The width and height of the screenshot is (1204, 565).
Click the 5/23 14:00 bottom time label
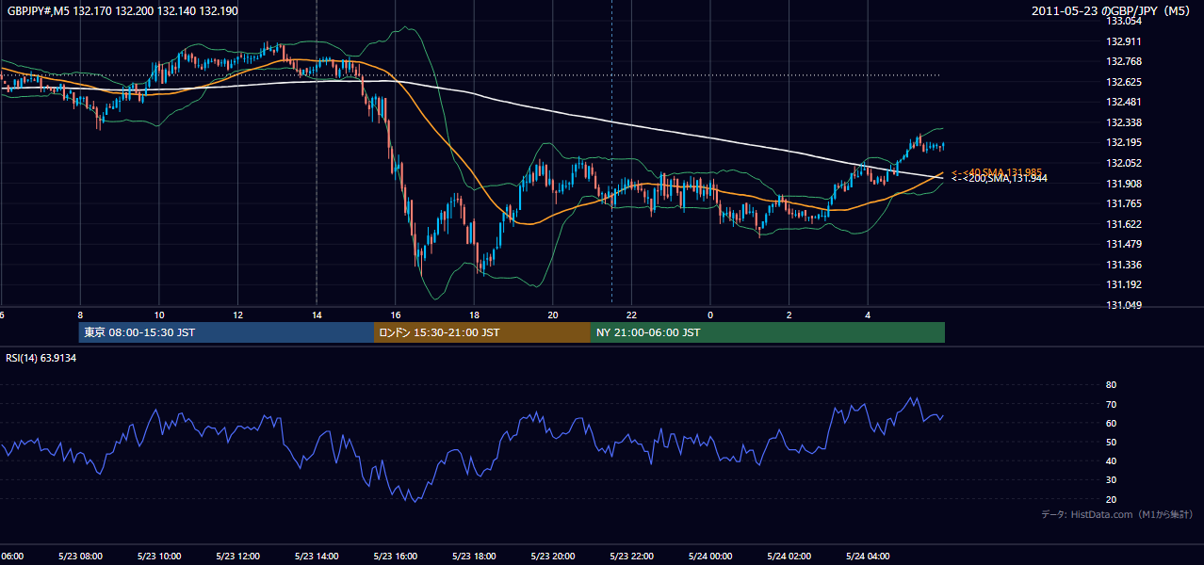317,556
